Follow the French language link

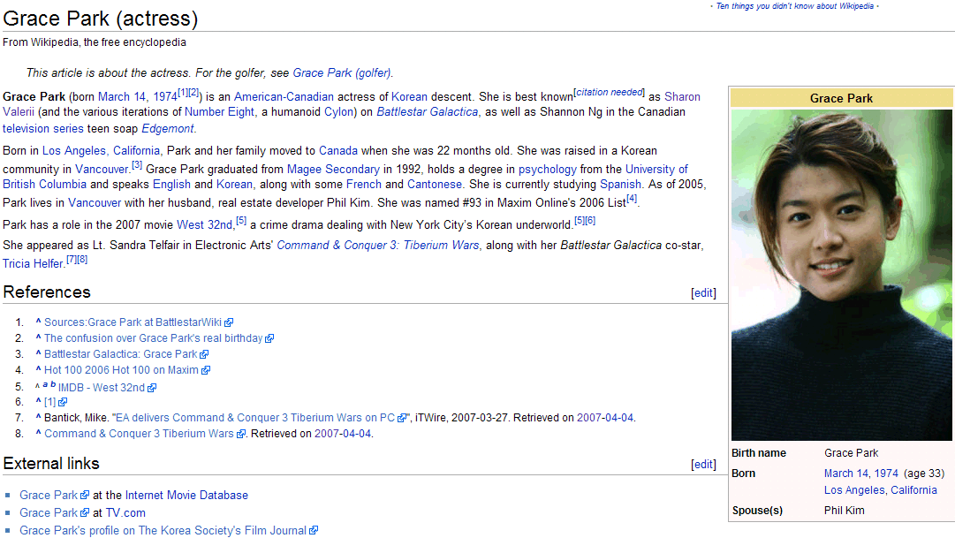coord(364,185)
